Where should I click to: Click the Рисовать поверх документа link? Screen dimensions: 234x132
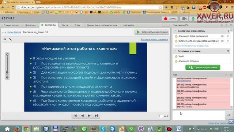pyautogui.click(x=154, y=39)
